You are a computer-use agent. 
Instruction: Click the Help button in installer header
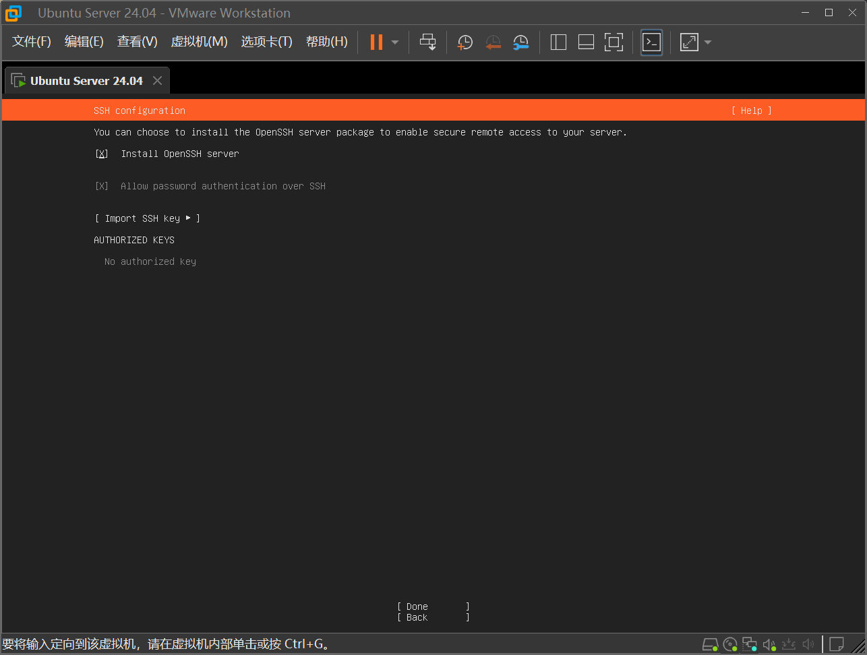[x=752, y=111]
